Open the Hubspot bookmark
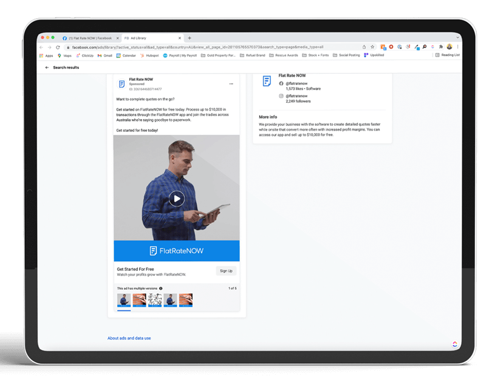The image size is (486, 390). tap(149, 55)
